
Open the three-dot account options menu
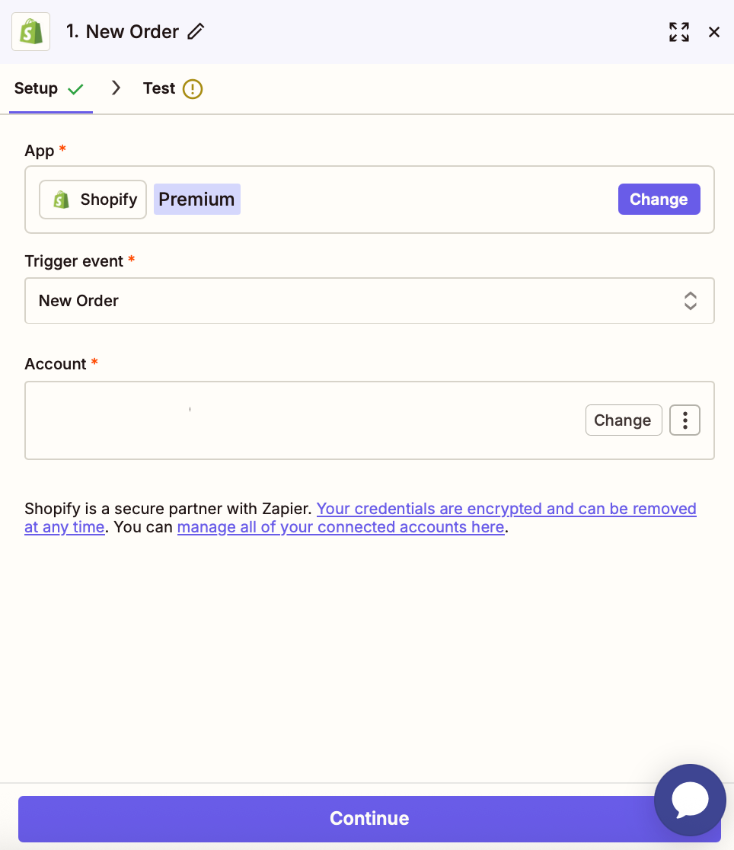click(x=685, y=420)
